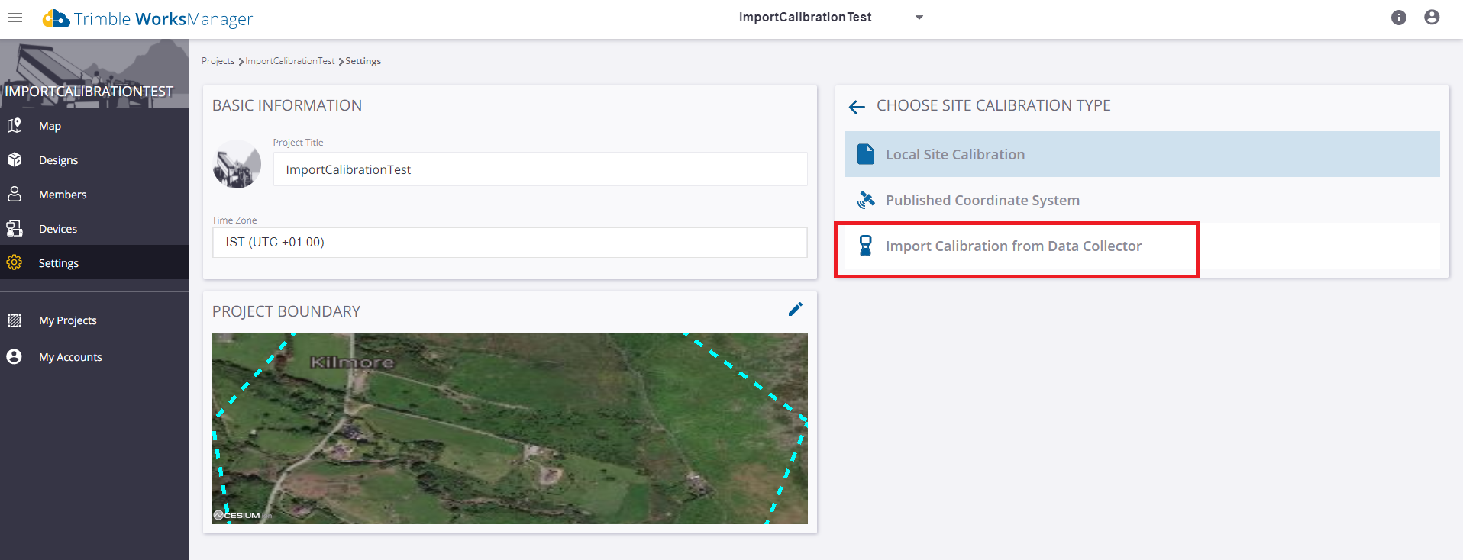Click the back arrow in calibration panel

pos(857,107)
